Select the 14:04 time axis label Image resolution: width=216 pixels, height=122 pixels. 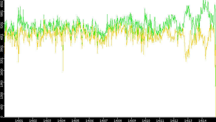[x=61, y=121]
